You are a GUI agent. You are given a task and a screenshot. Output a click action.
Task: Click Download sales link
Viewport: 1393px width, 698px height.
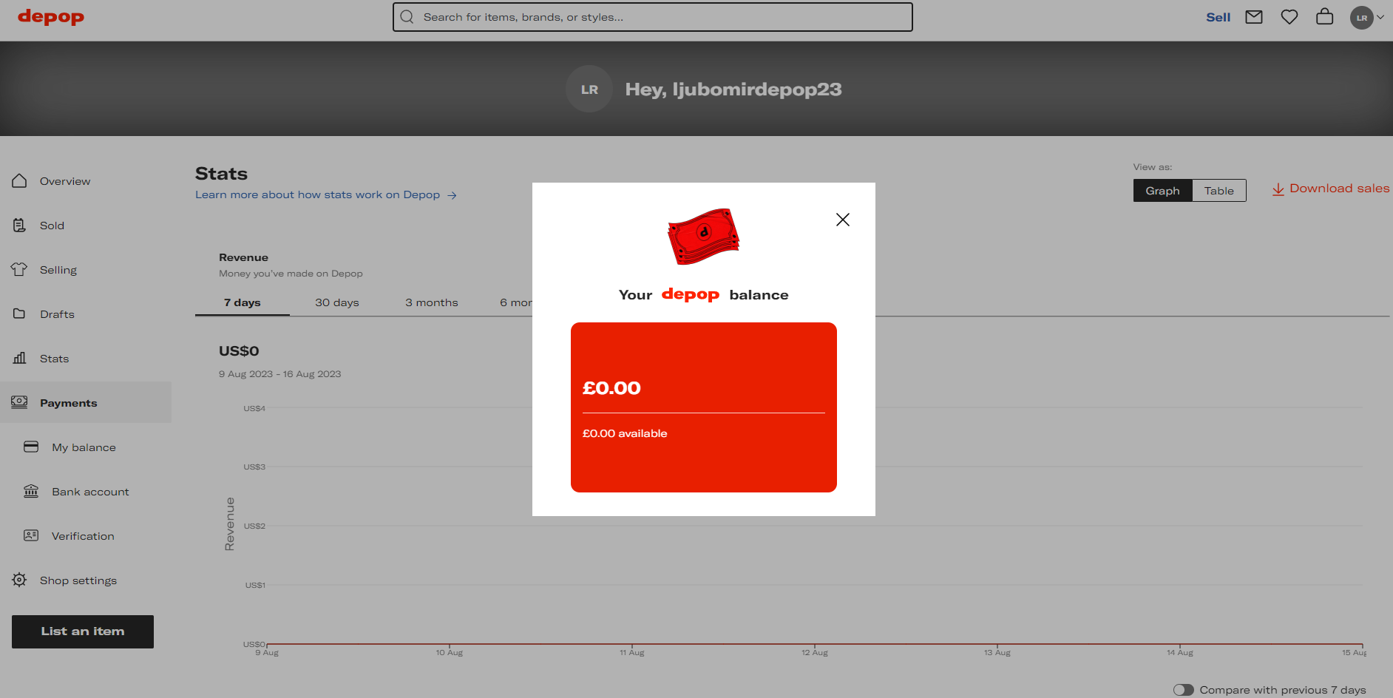[1339, 189]
